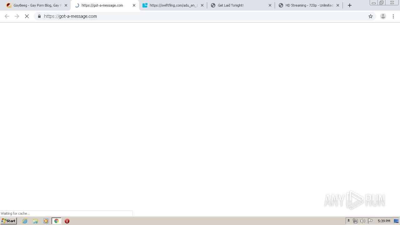Close the HD Streaming tab
The height and width of the screenshot is (225, 400).
(338, 5)
